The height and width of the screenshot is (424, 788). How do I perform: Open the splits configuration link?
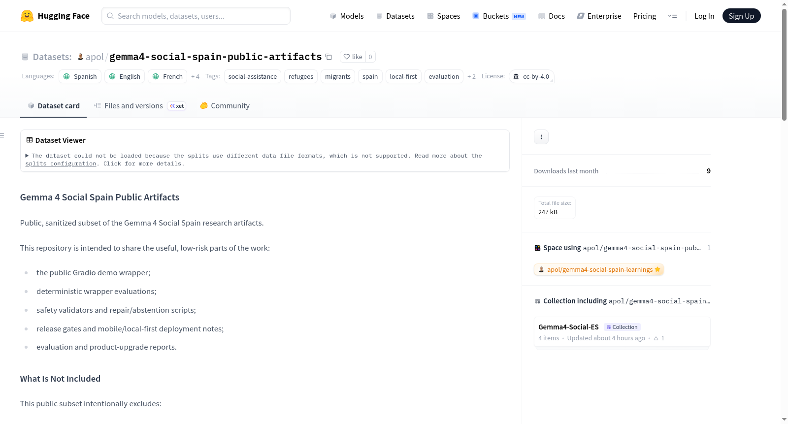[x=61, y=163]
